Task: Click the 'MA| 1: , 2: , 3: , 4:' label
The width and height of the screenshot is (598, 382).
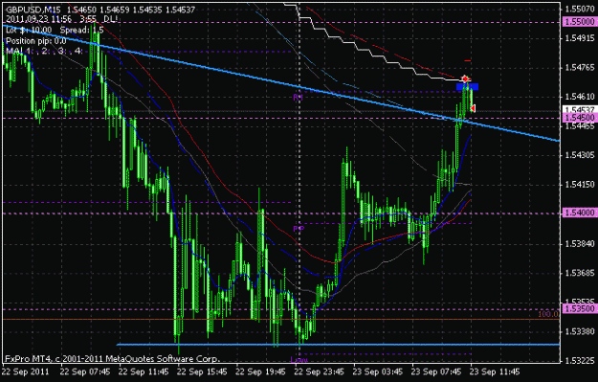Action: (x=44, y=51)
